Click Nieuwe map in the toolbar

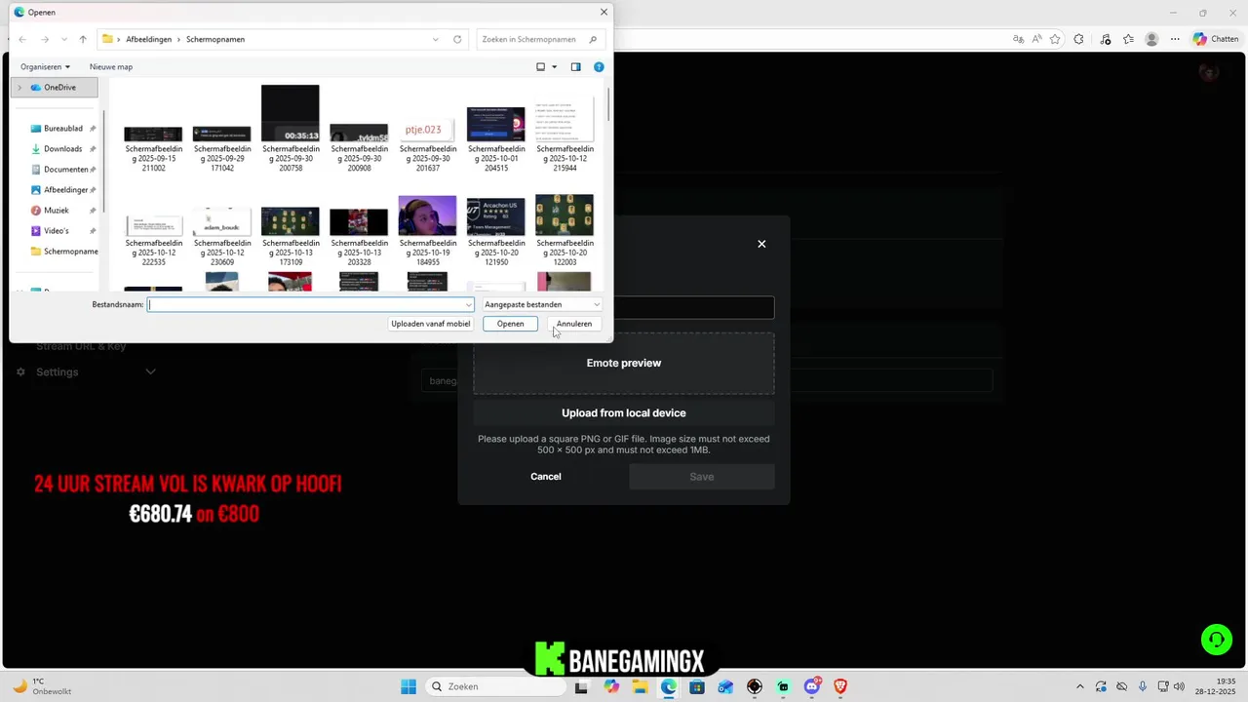point(111,67)
